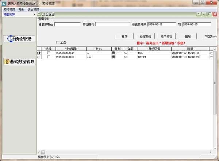Click the 预检编号 column header
The height and width of the screenshot is (161, 219).
pyautogui.click(x=71, y=49)
